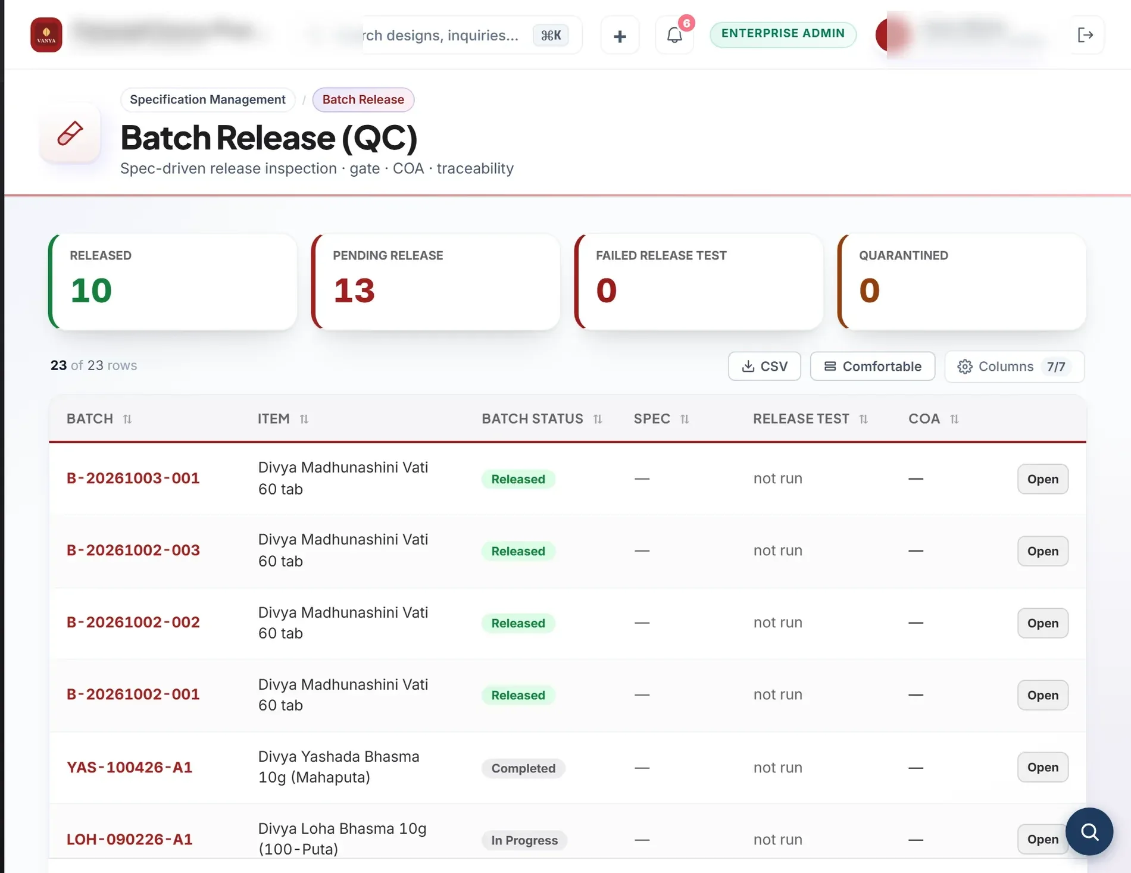Open batch LOH-090226-A1 row
This screenshot has width=1131, height=873.
point(1042,839)
